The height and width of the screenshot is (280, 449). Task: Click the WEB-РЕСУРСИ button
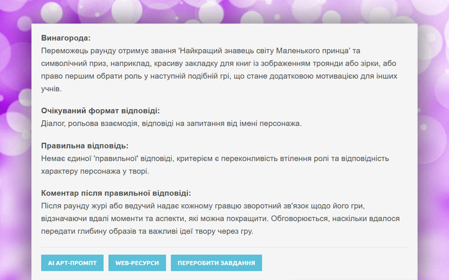pos(137,263)
